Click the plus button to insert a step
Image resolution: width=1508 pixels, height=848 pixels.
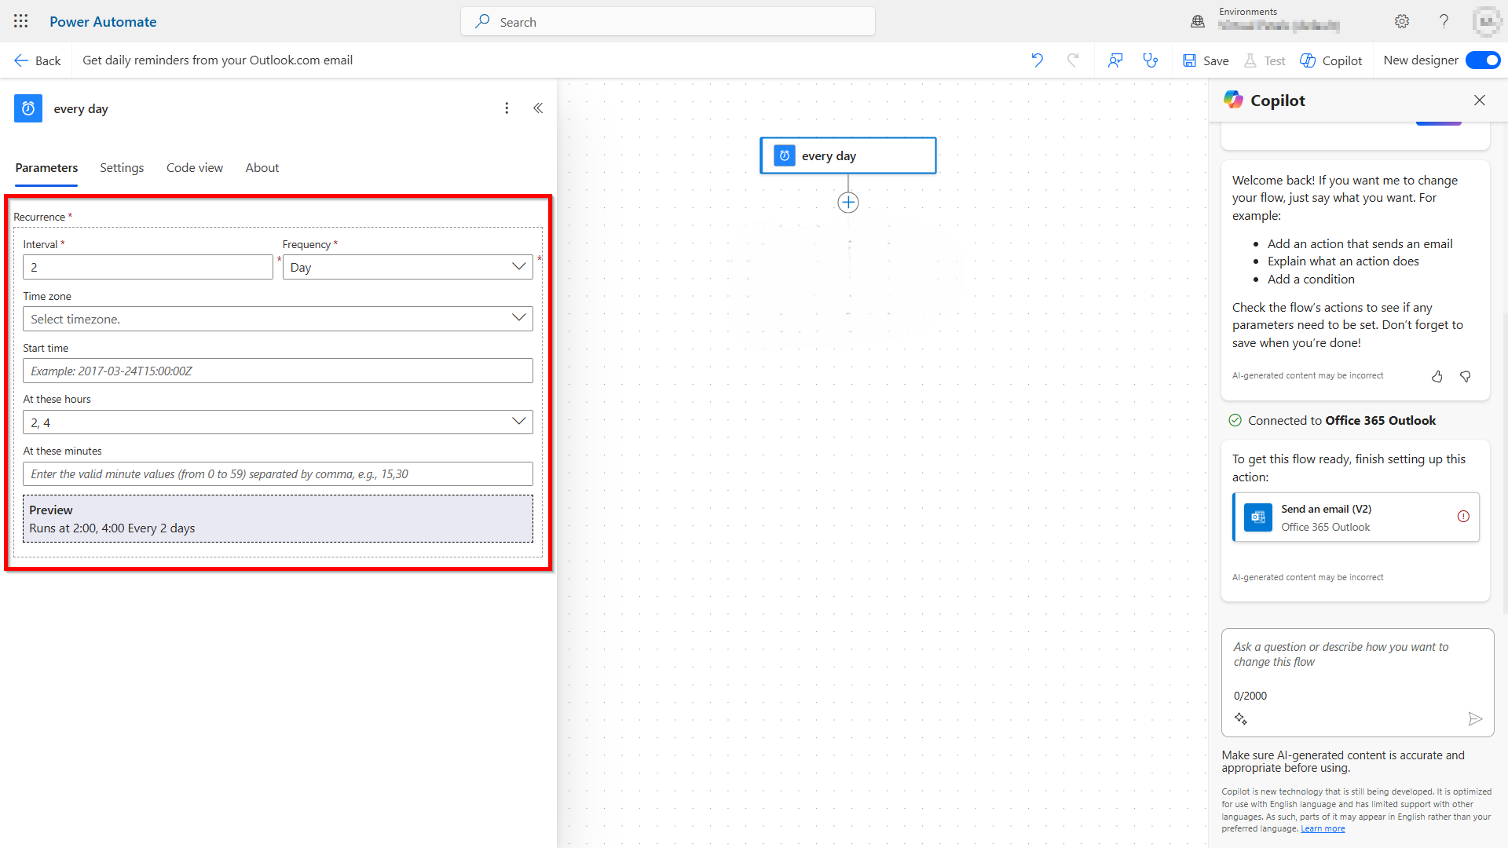tap(848, 203)
